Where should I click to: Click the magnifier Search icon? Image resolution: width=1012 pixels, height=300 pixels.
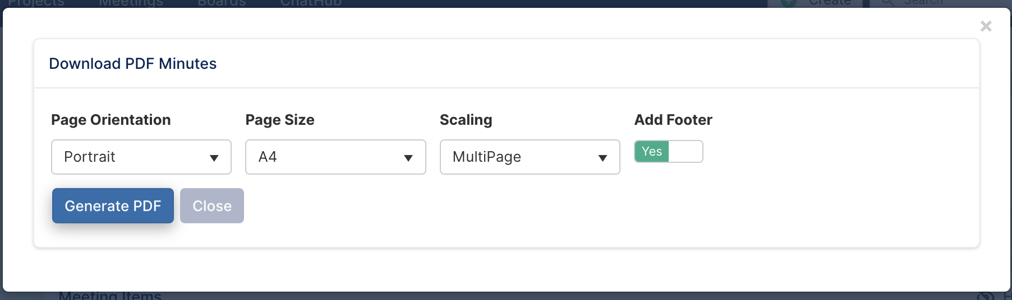coord(887,3)
